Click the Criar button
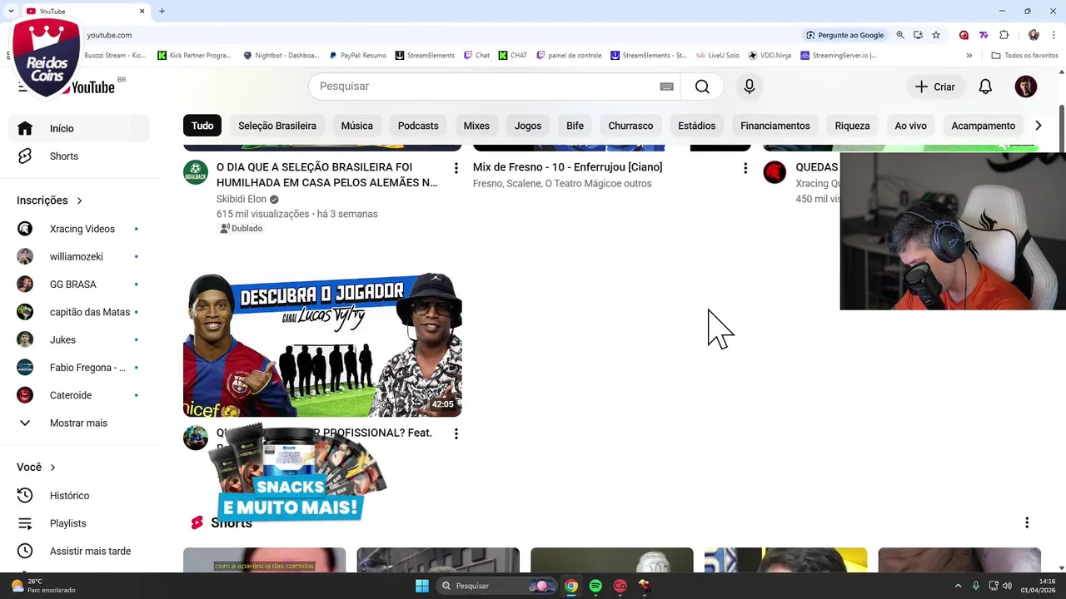The width and height of the screenshot is (1066, 599). (935, 87)
